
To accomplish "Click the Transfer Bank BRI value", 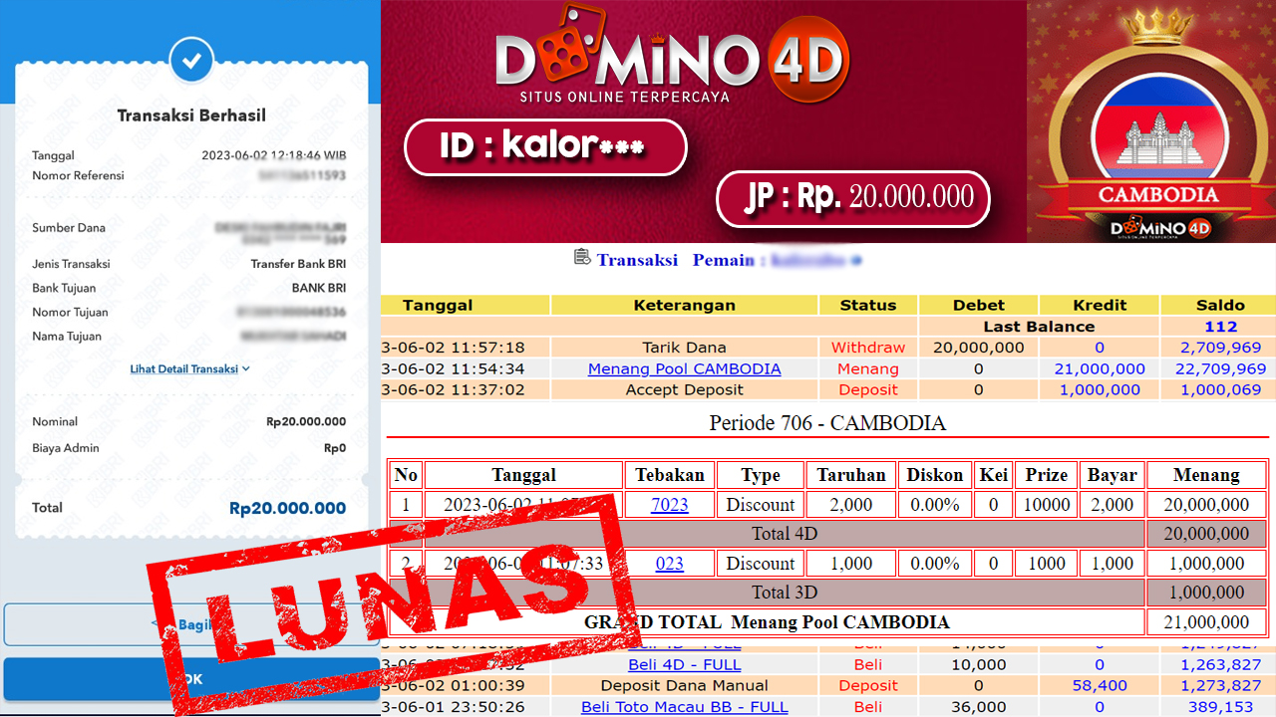I will tap(298, 264).
